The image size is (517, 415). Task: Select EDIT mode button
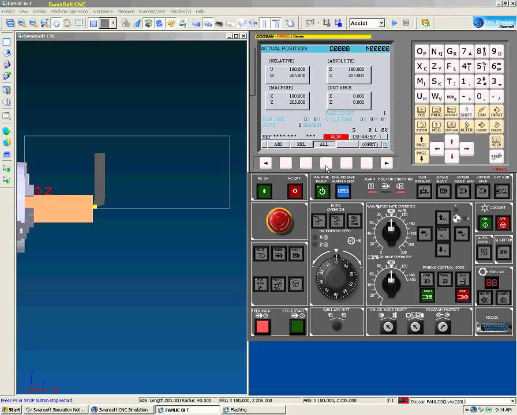261,254
